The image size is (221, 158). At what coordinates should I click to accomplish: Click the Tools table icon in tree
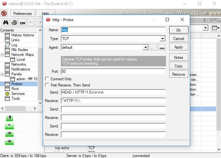7,99
